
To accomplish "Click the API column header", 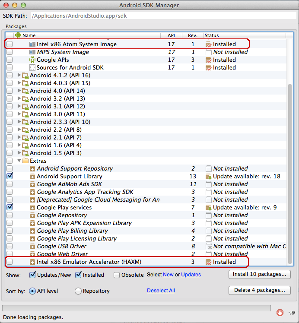I will pyautogui.click(x=171, y=35).
